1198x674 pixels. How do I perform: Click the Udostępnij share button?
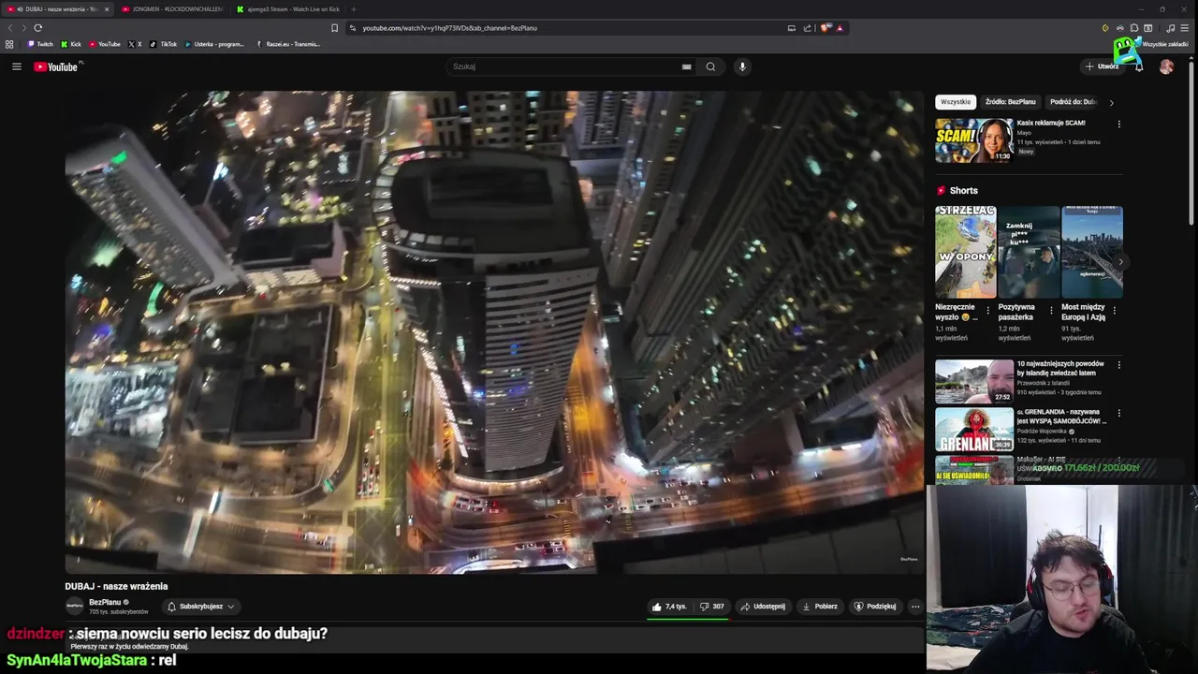[763, 607]
